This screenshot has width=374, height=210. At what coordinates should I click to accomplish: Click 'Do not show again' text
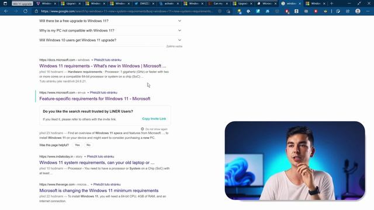click(156, 129)
